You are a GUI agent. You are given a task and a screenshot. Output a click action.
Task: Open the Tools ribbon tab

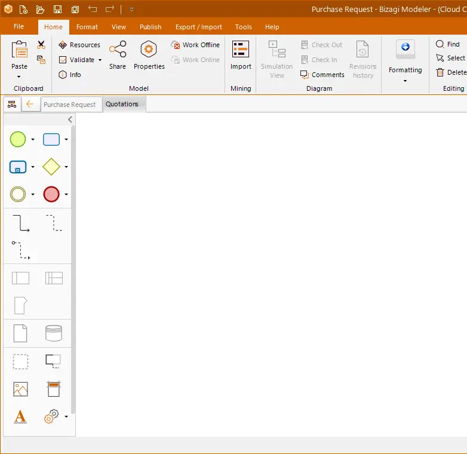coord(243,27)
